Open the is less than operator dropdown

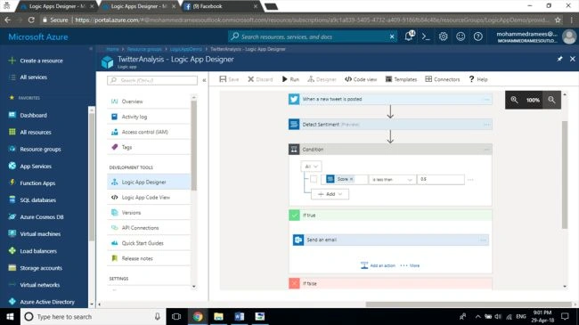(392, 180)
